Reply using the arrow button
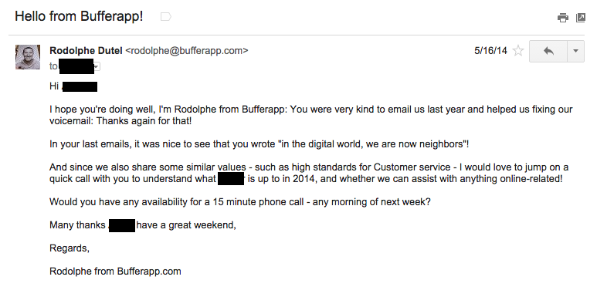The image size is (597, 297). [548, 51]
